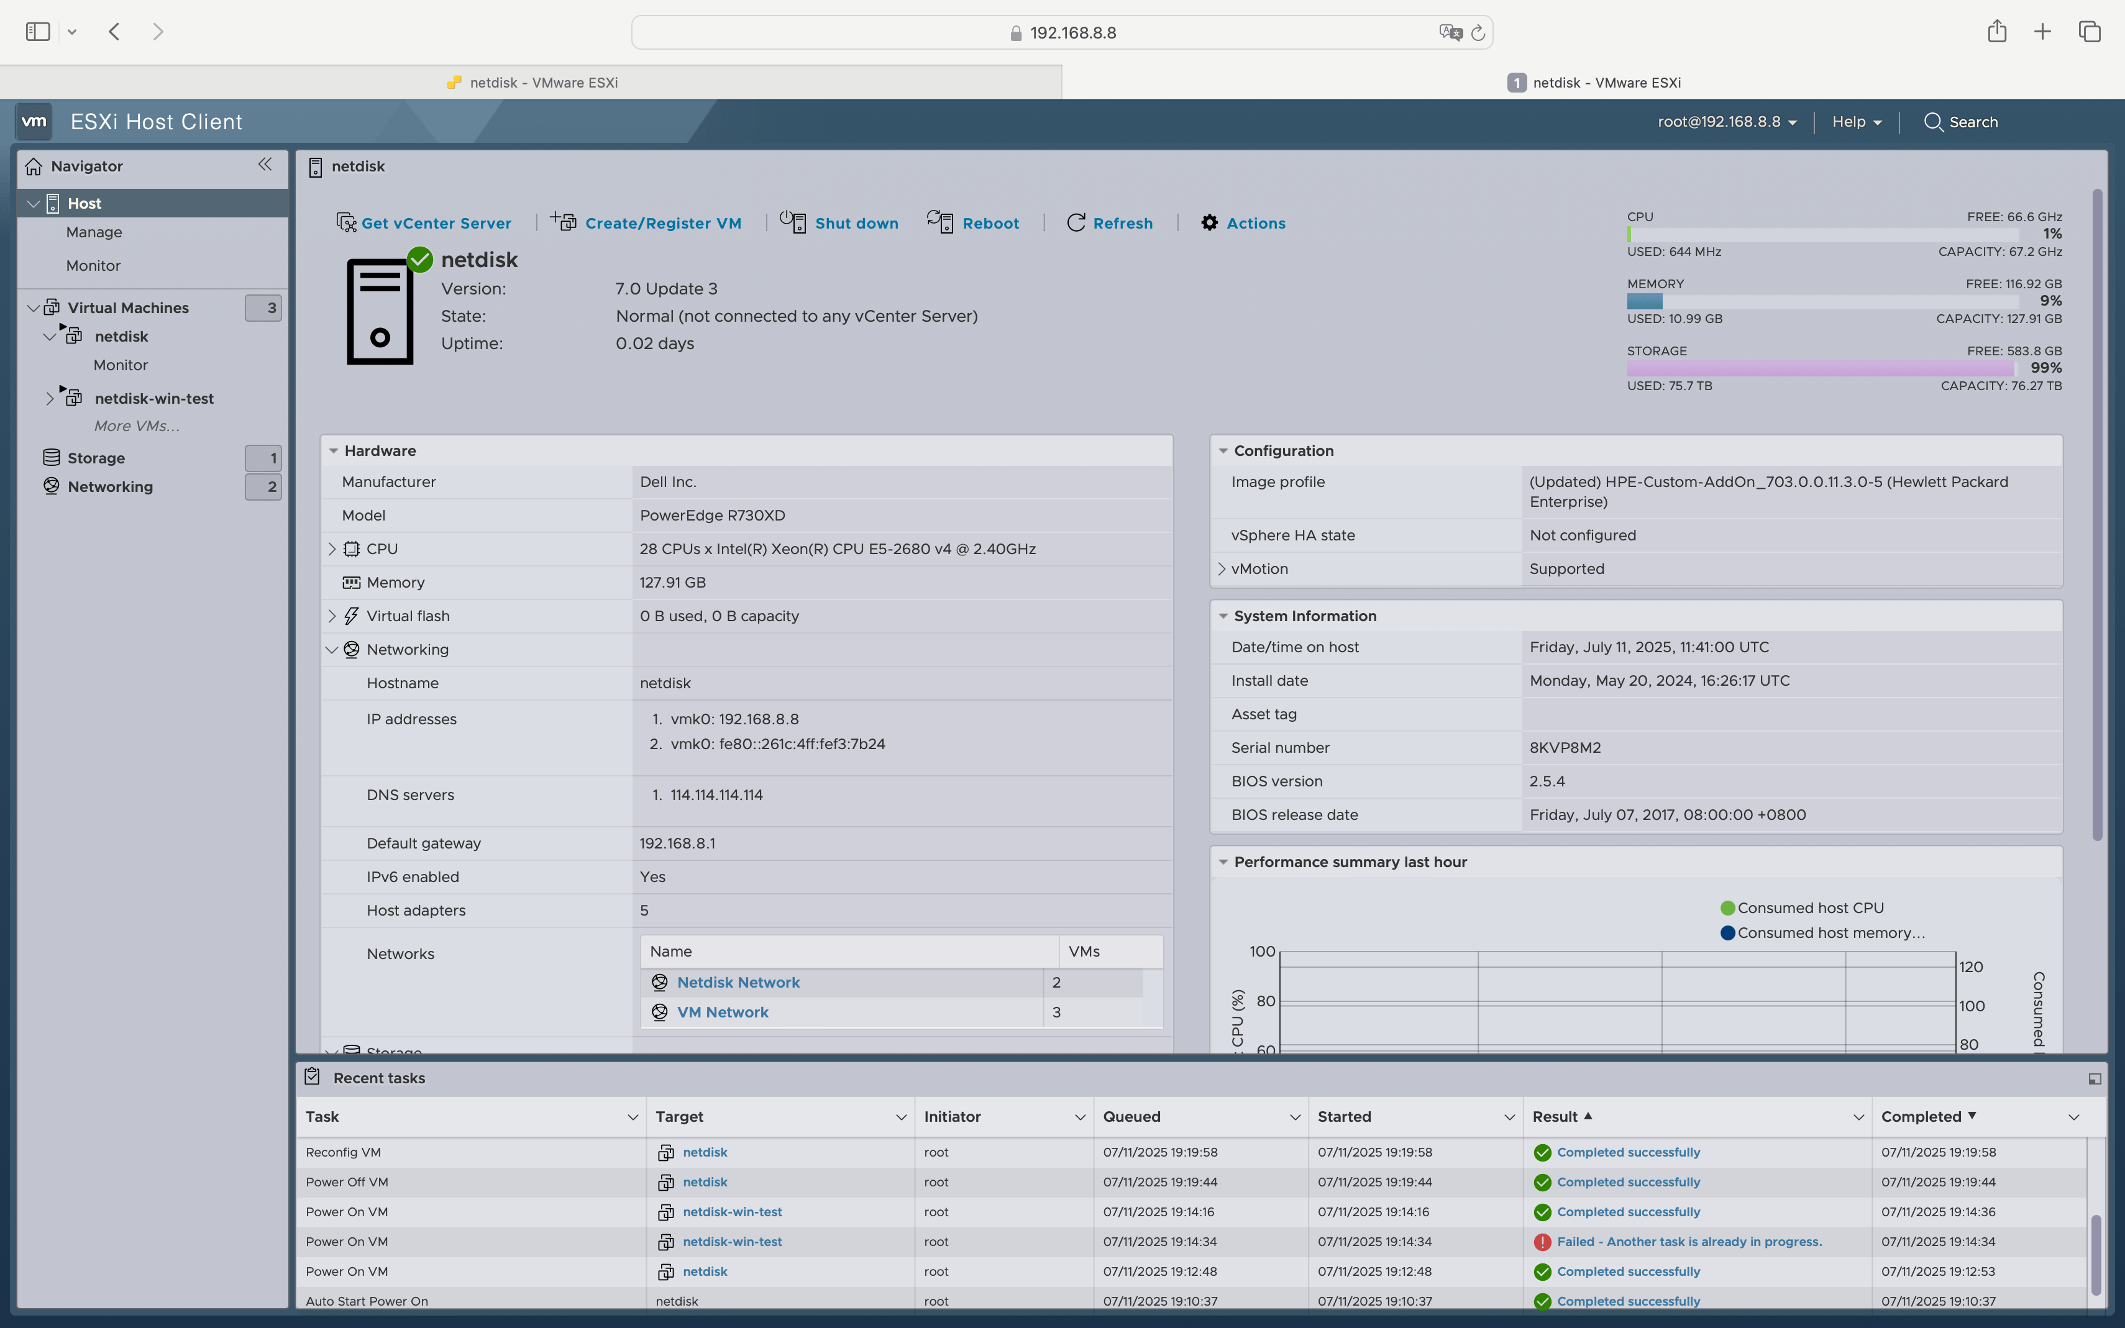Screen dimensions: 2125x1328
Task: Expand the CPU hardware row
Action: point(332,549)
